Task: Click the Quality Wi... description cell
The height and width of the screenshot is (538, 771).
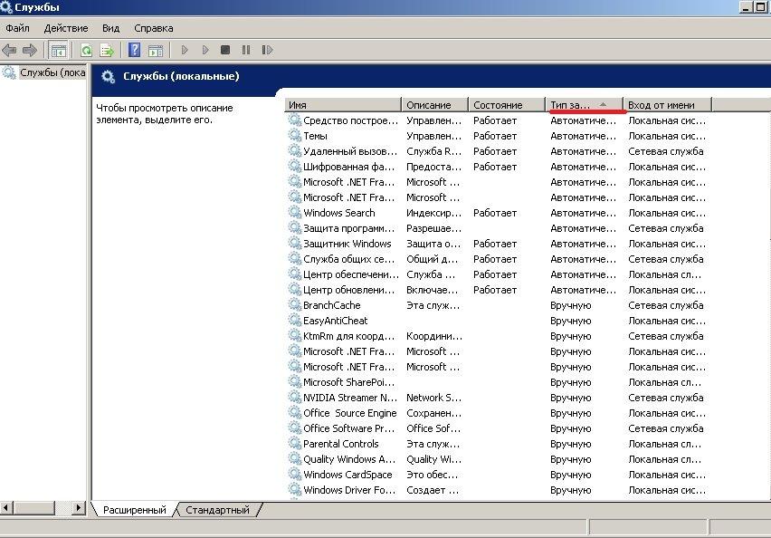Action: tap(433, 459)
